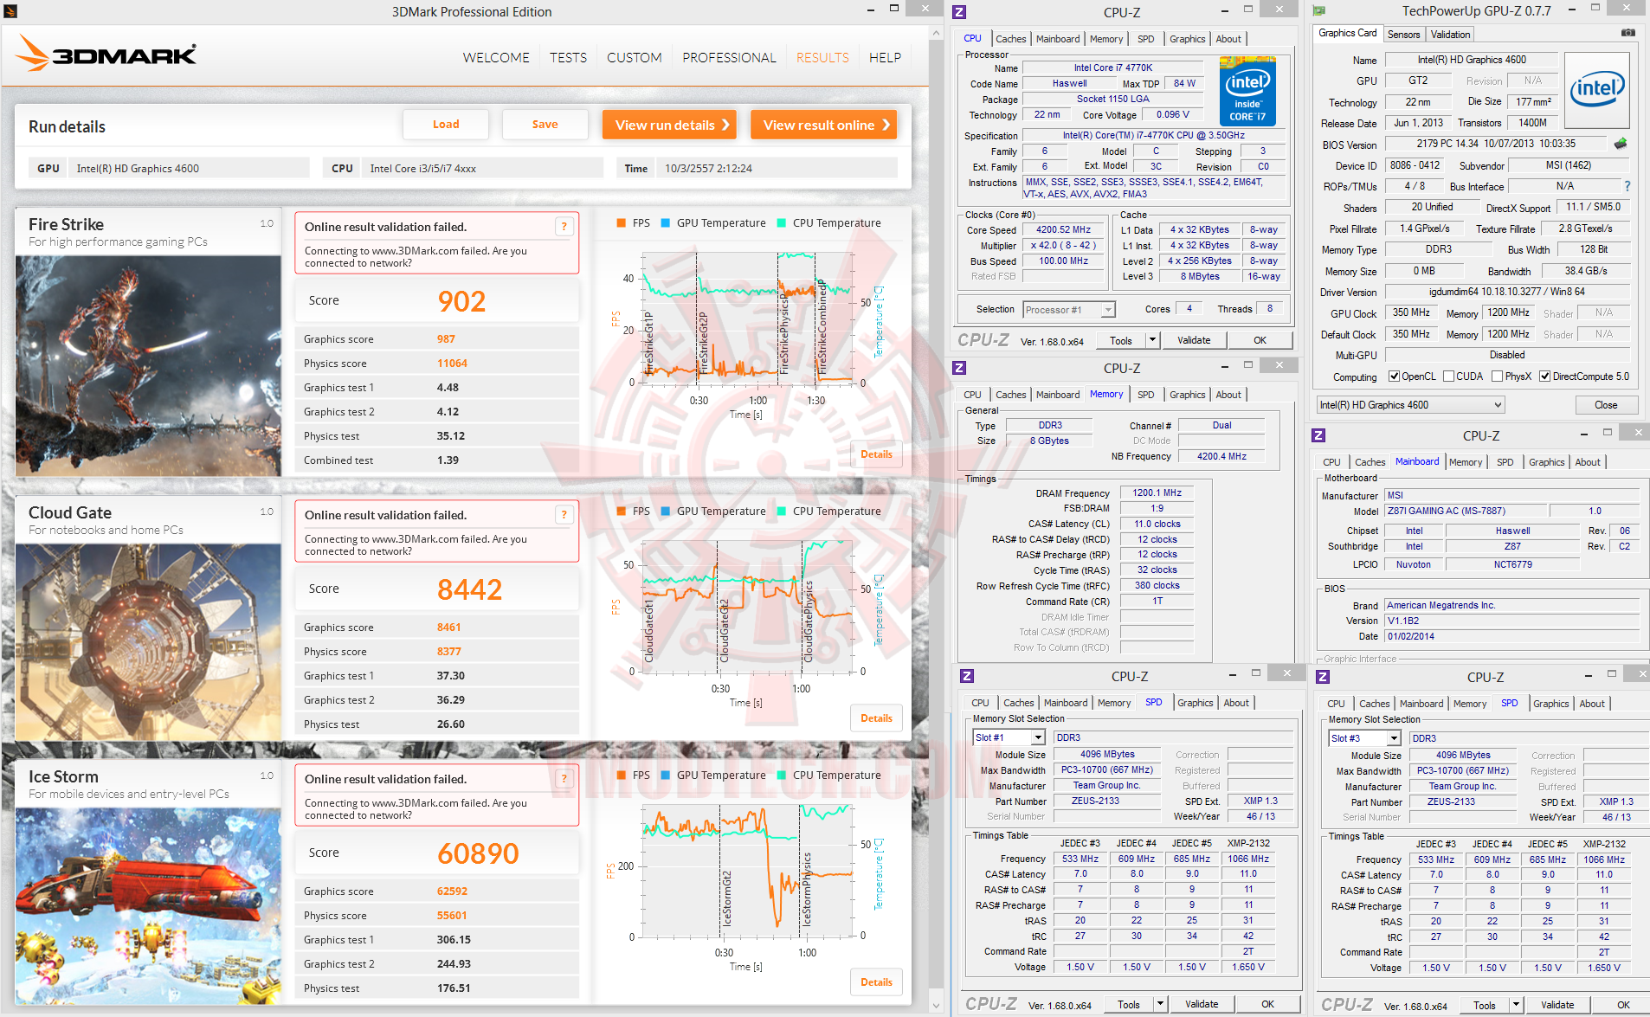Click the 3DMark scrollbar down arrow
The width and height of the screenshot is (1650, 1017).
(x=936, y=1006)
